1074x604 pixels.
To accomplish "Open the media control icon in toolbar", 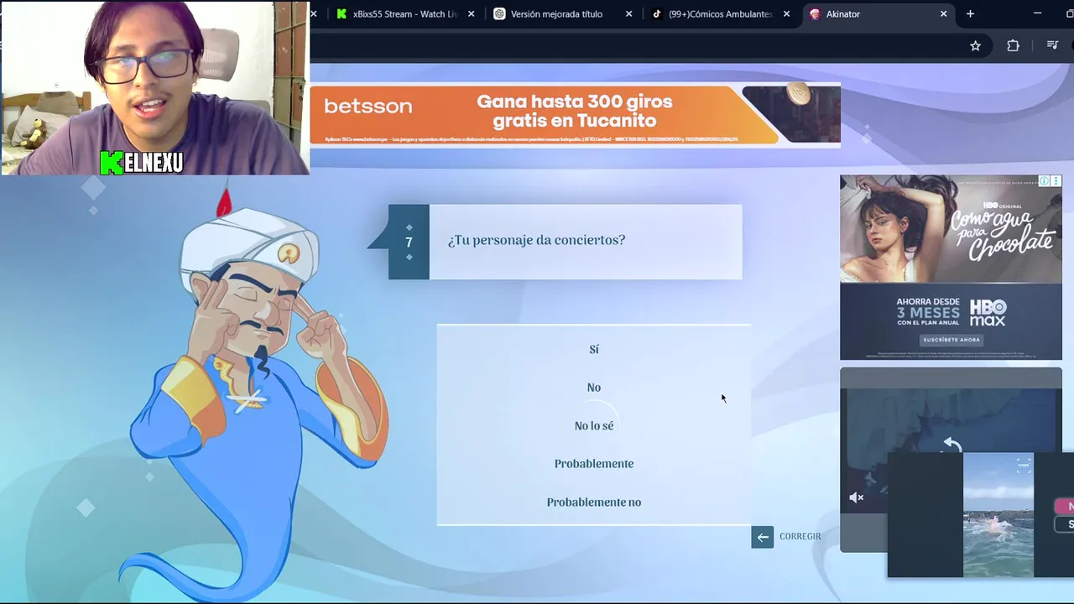I will click(x=1052, y=45).
